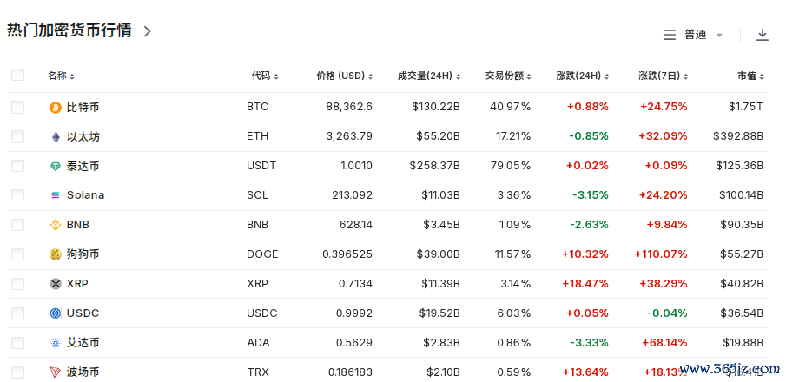
Task: Check the 狗狗币 row checkbox
Action: click(17, 254)
